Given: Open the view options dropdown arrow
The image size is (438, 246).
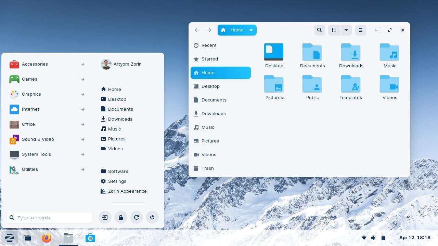Looking at the screenshot, I should 346,30.
